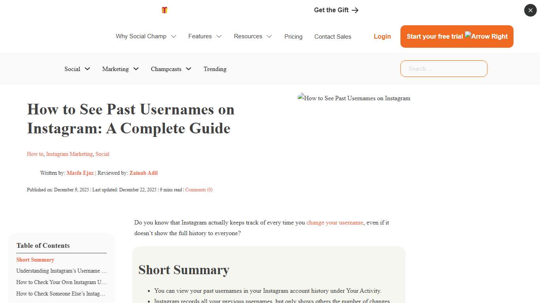Screen dimensions: 540x303
Task: Click the Social menu chevron icon
Action: click(87, 69)
